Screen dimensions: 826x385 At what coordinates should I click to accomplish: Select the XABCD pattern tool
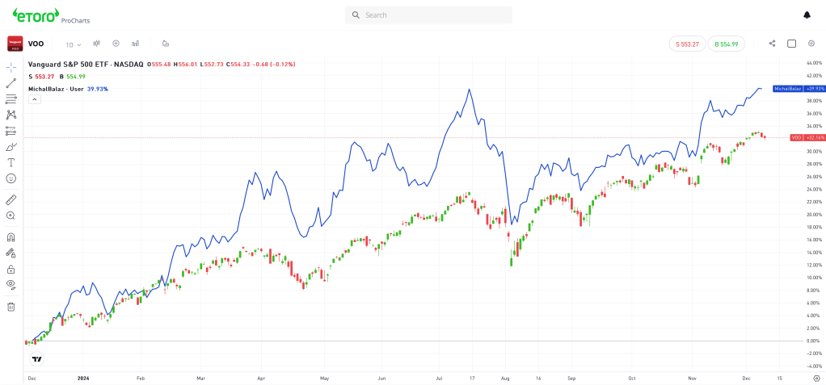pos(11,115)
